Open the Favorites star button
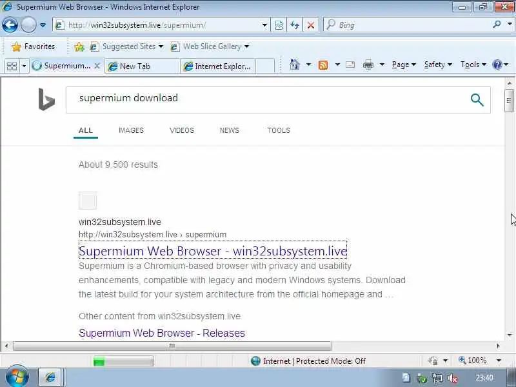The image size is (516, 387). pos(33,46)
